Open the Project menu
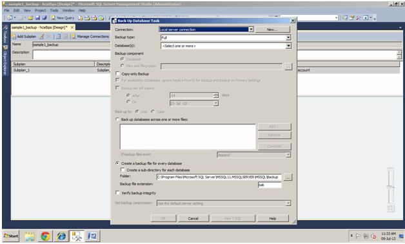This screenshot has width=405, height=244. 40,10
